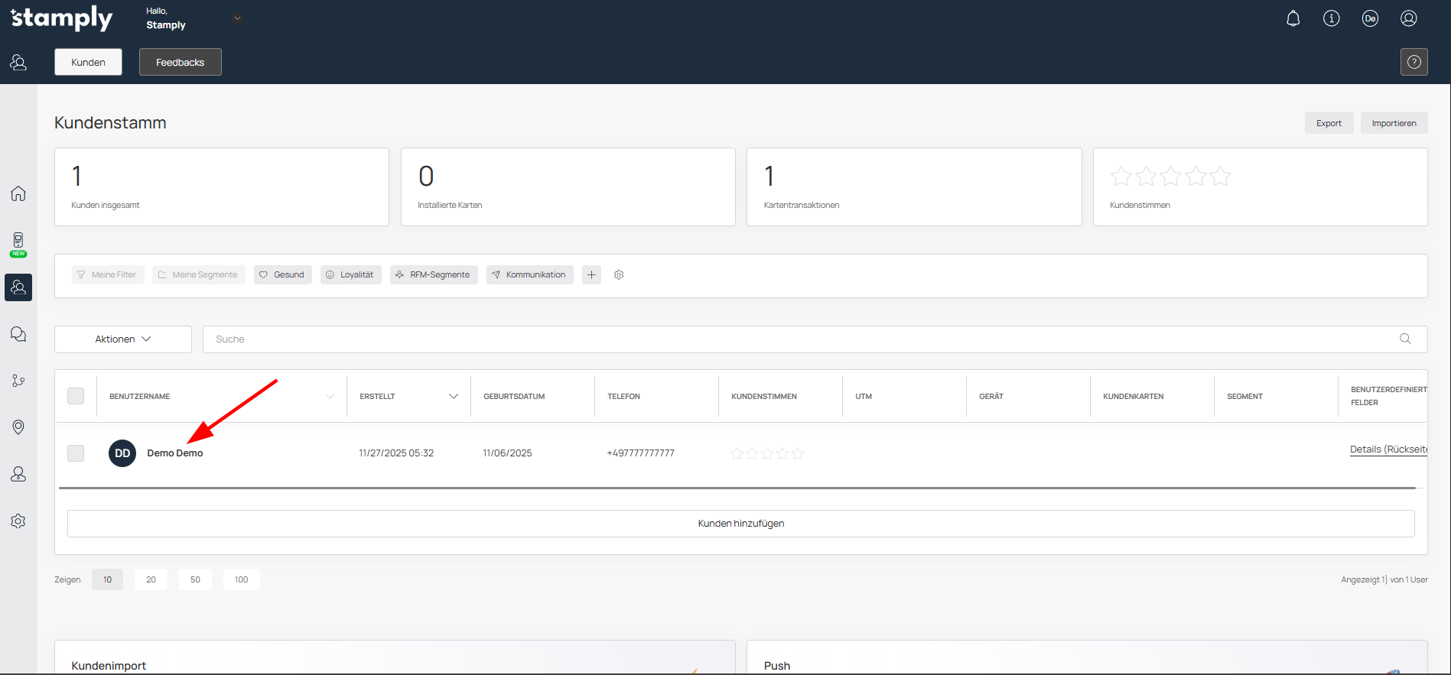Select the Kunden tab
1451x675 pixels.
(88, 62)
